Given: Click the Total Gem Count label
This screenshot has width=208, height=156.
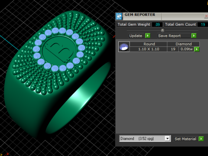Looking at the screenshot, I should [x=180, y=24].
